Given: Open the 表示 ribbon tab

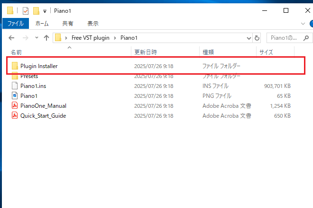Looking at the screenshot, I should (x=93, y=24).
